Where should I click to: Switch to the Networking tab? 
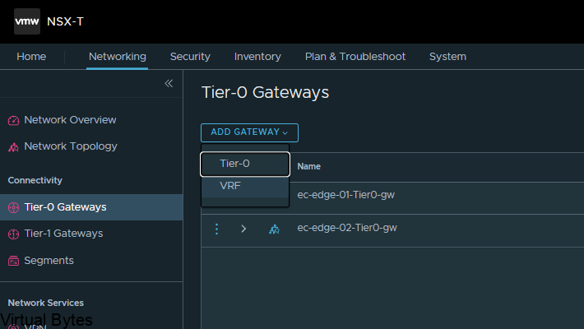(x=118, y=57)
